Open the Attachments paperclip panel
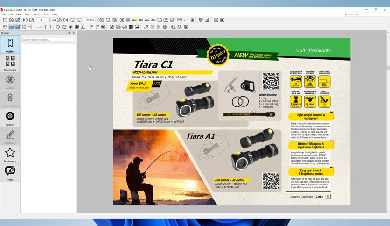The image size is (390, 226). [x=10, y=100]
